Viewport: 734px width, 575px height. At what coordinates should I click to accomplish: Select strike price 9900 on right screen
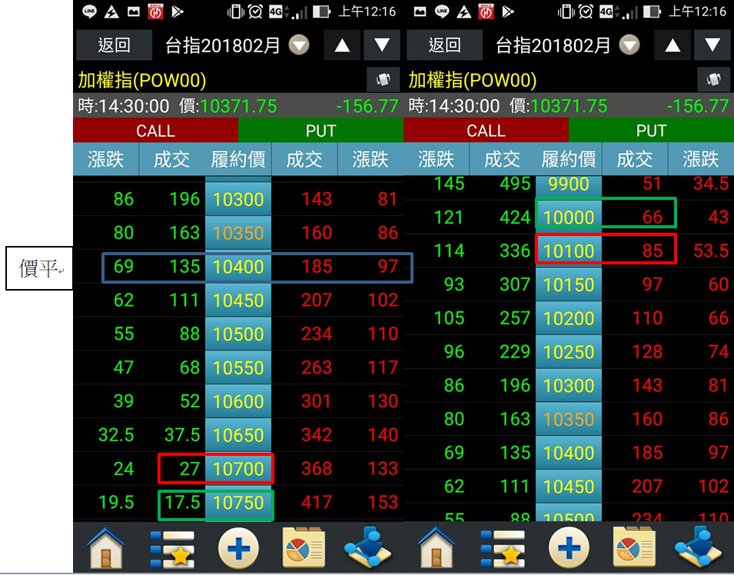click(569, 184)
